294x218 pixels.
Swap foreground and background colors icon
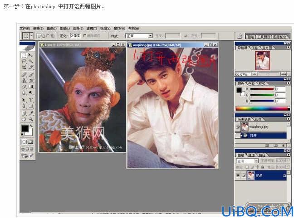(x=31, y=126)
